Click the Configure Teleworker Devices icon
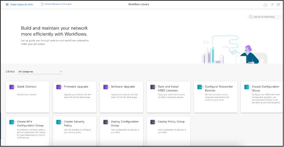This screenshot has width=284, height=147. [200, 87]
